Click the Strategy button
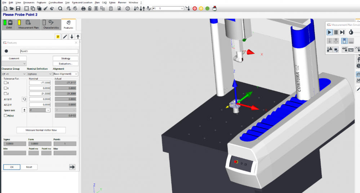This screenshot has height=193, width=360. 65,58
